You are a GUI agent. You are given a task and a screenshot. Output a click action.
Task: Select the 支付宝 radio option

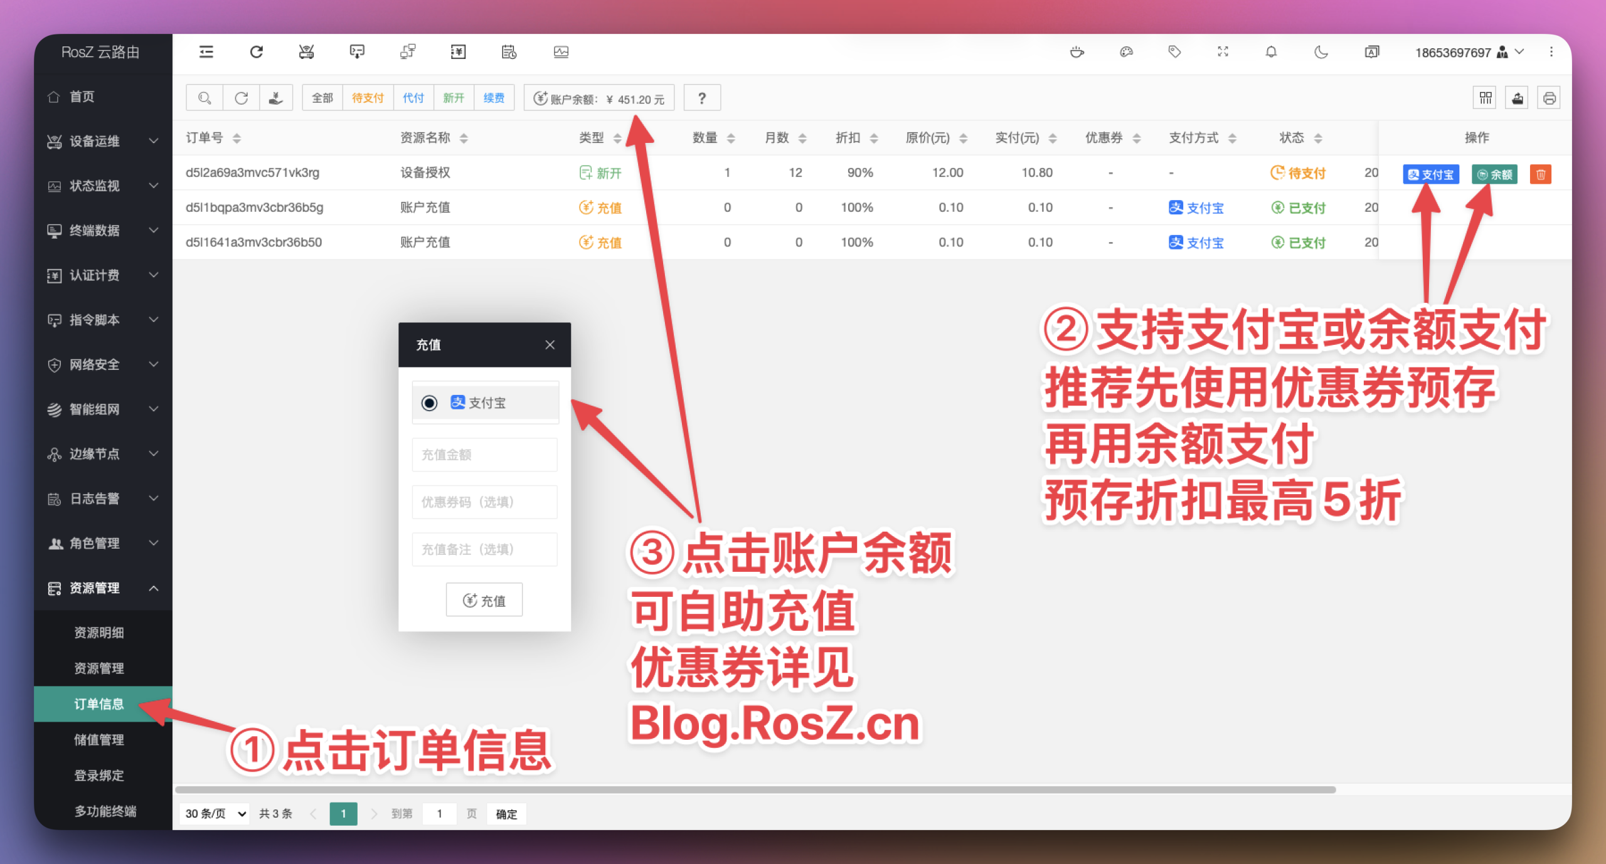pyautogui.click(x=430, y=403)
